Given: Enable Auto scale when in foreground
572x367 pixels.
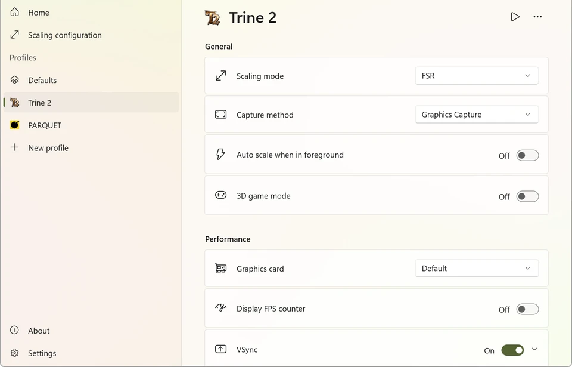Looking at the screenshot, I should click(527, 155).
